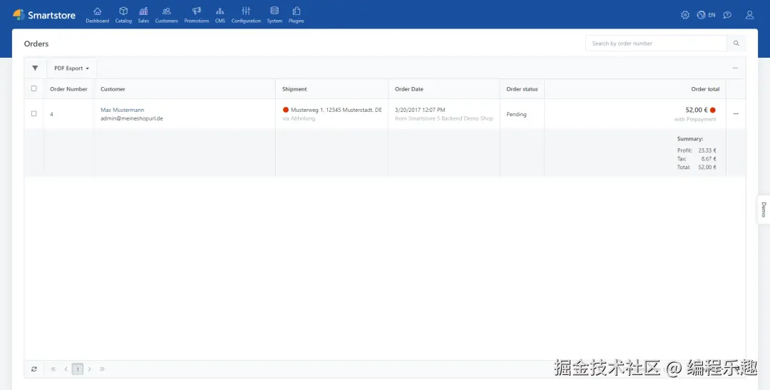The height and width of the screenshot is (390, 770).
Task: Click the search magnifier button
Action: [x=736, y=43]
